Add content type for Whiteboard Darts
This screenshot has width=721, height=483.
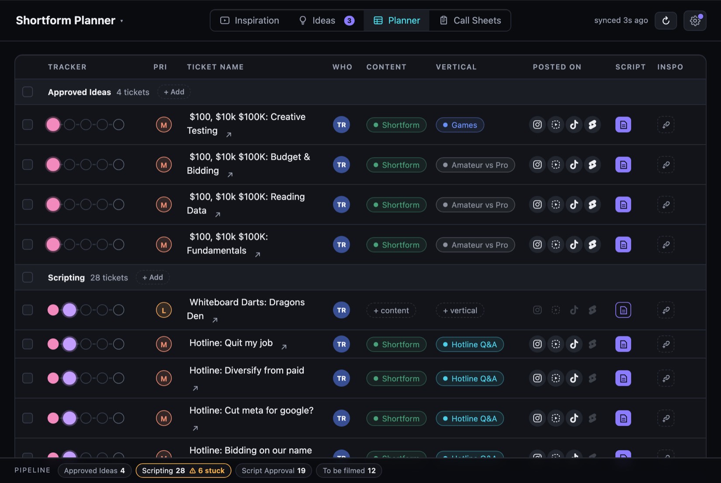coord(391,310)
